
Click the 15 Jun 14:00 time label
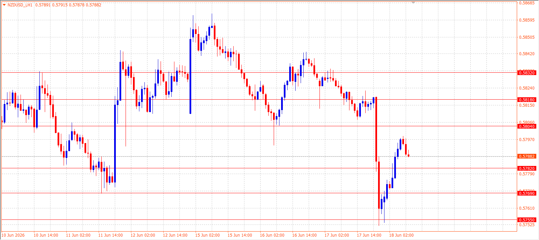coord(240,235)
